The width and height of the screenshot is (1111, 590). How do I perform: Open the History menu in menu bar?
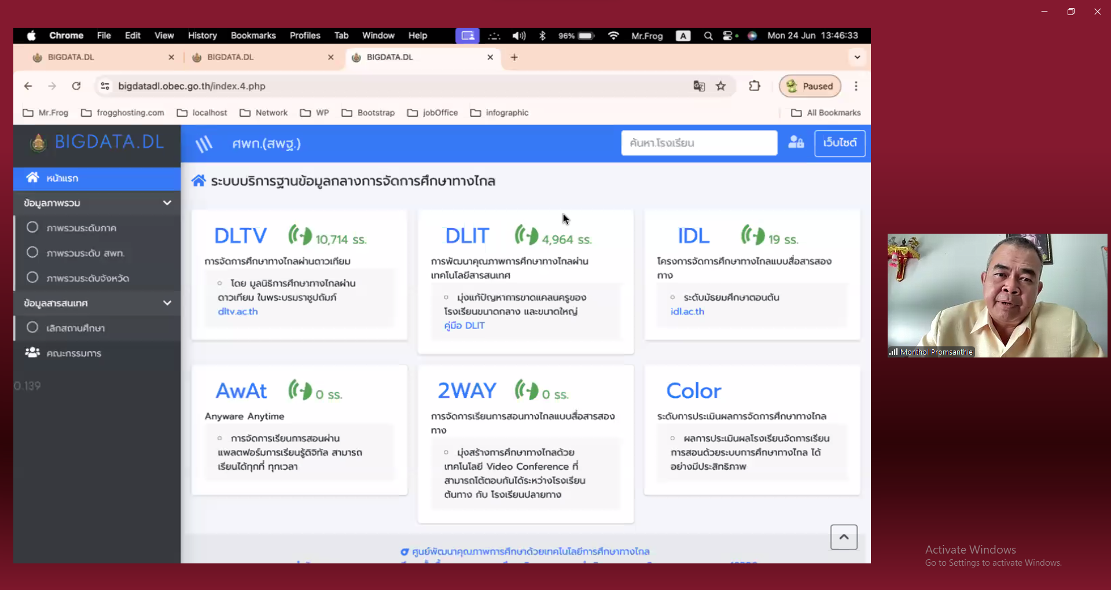[x=202, y=36]
